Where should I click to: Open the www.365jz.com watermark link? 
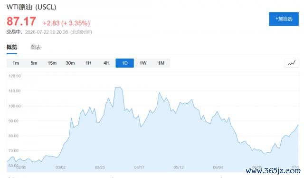273,171
